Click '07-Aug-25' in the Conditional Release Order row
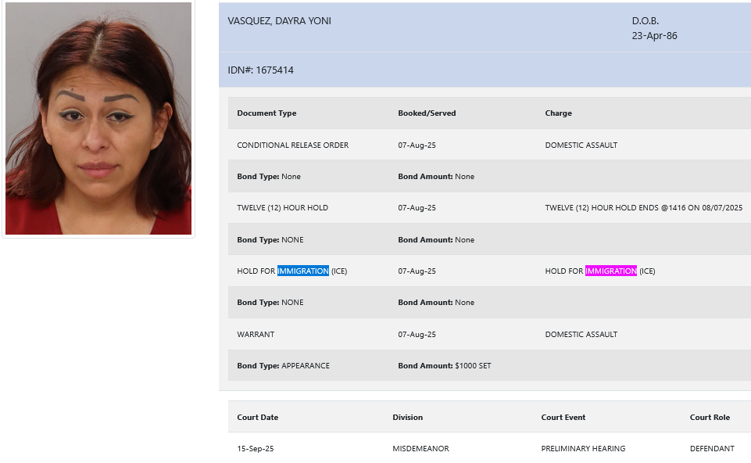Screen dimensions: 751x463 pyautogui.click(x=417, y=145)
